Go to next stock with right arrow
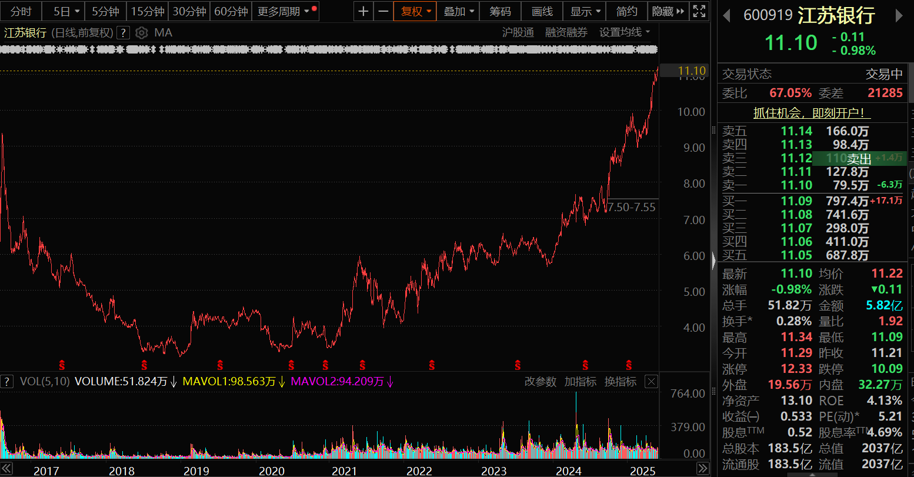This screenshot has width=914, height=477. (899, 16)
